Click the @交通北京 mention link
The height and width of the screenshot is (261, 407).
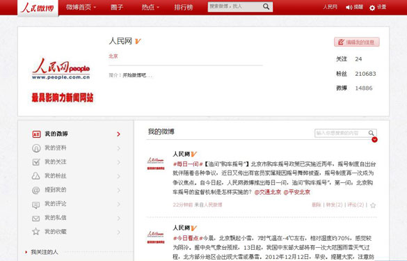[268, 192]
